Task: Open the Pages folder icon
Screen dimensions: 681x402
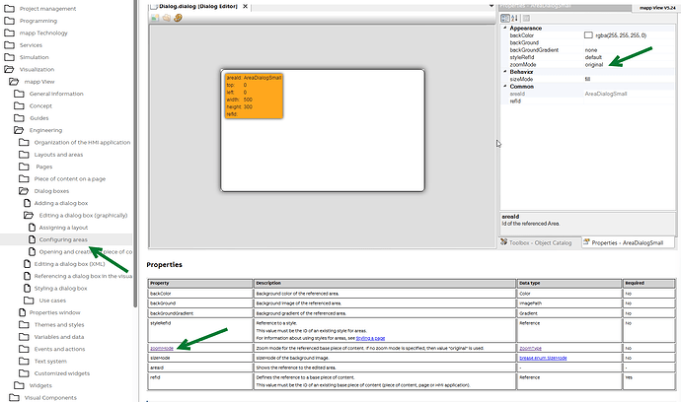Action: [x=24, y=167]
